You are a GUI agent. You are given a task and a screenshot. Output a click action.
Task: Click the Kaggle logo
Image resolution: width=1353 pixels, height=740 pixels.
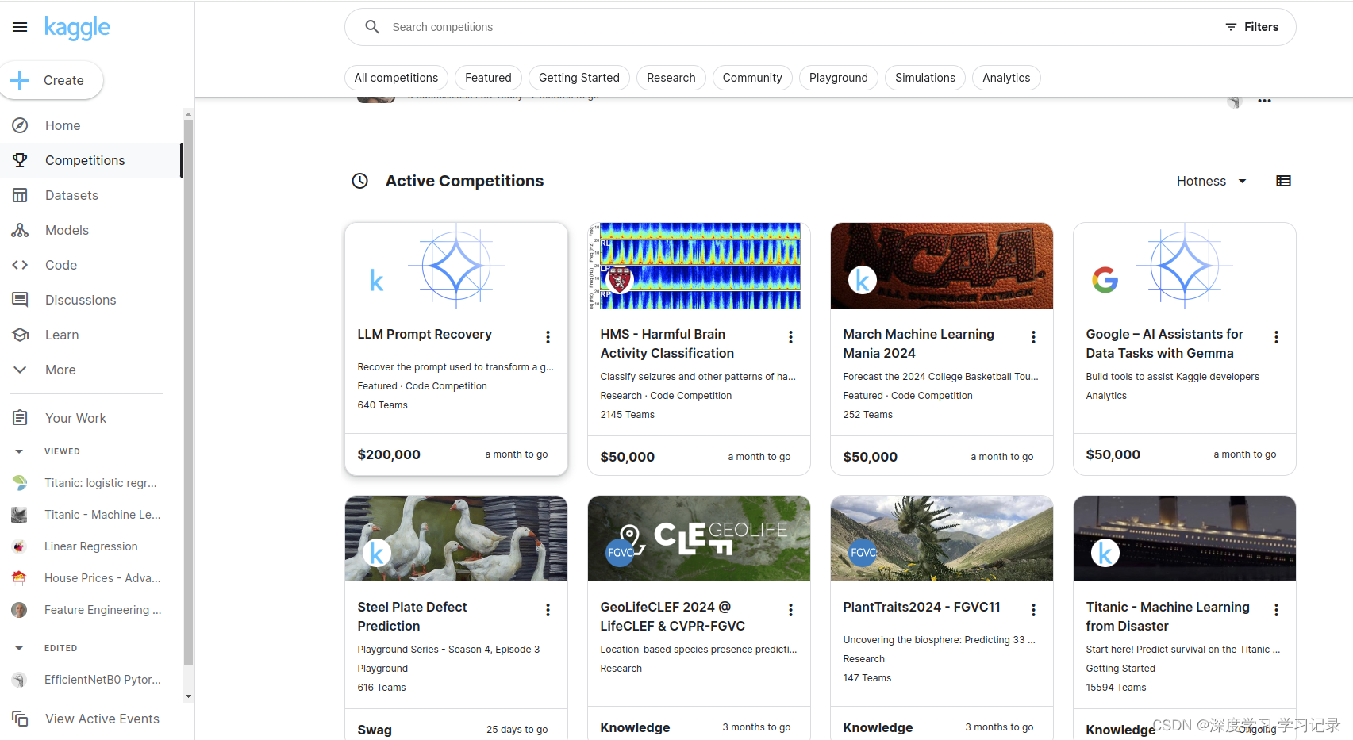tap(77, 28)
